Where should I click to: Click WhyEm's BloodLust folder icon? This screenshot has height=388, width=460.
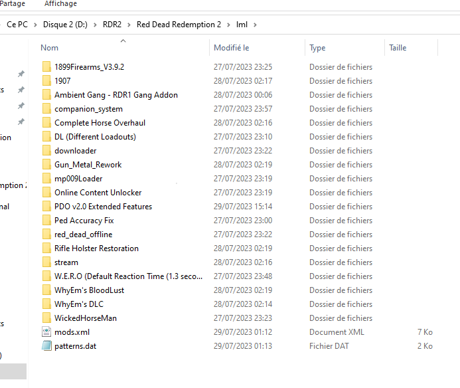click(x=46, y=290)
